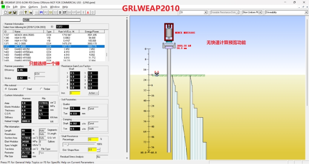
Task: Click the ST toolbar button
Action: click(65, 13)
